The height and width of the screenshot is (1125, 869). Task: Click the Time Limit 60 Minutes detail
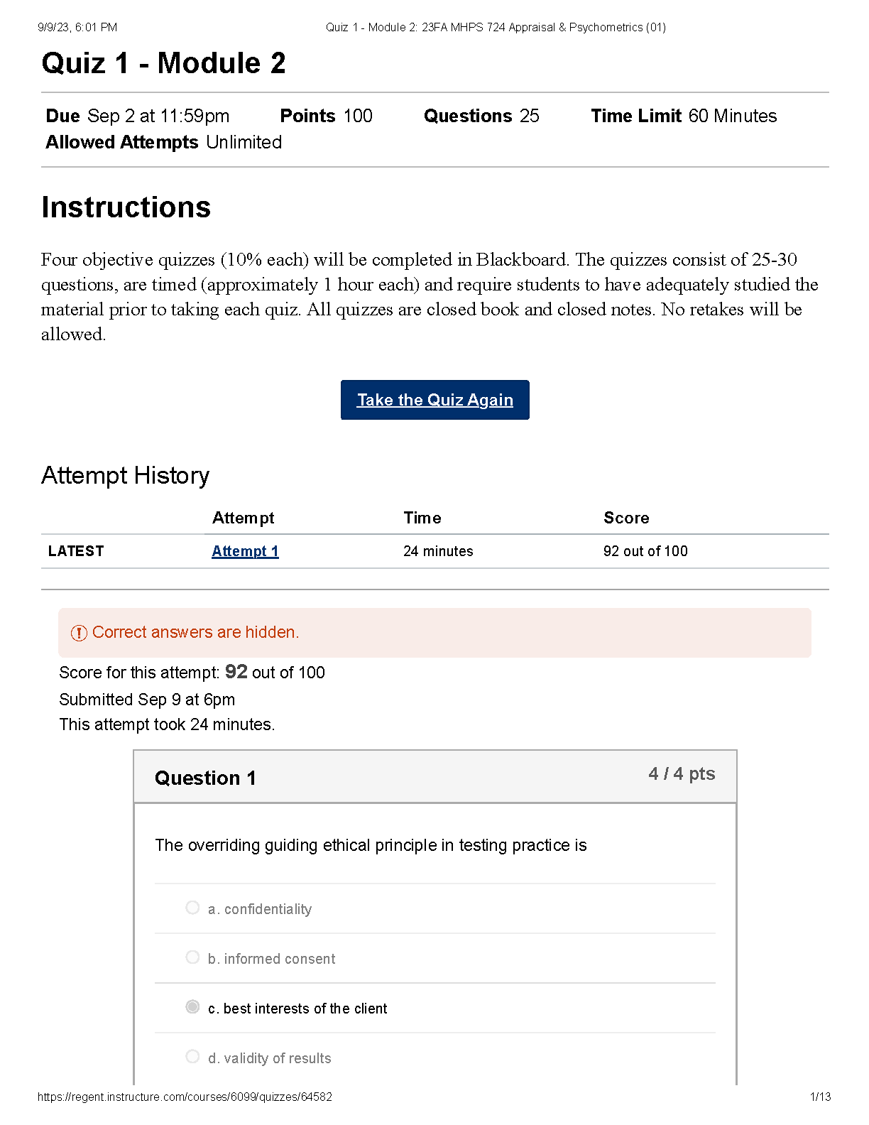(x=684, y=116)
